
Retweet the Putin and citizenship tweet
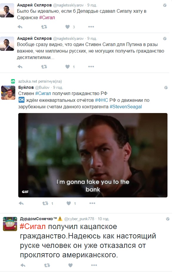point(44,67)
